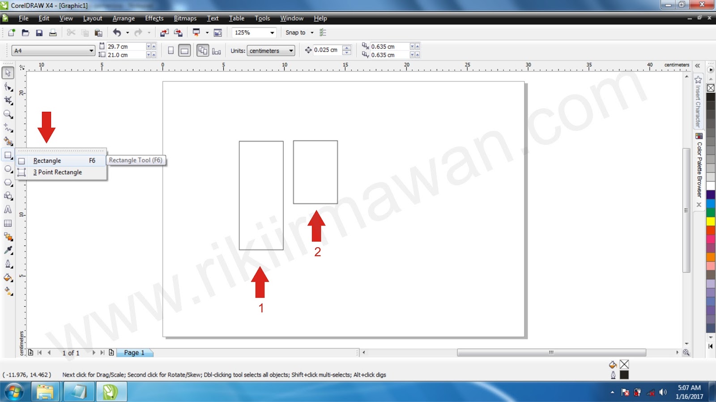Click the Paste icon
Screen dimensions: 716x402
[x=98, y=33]
